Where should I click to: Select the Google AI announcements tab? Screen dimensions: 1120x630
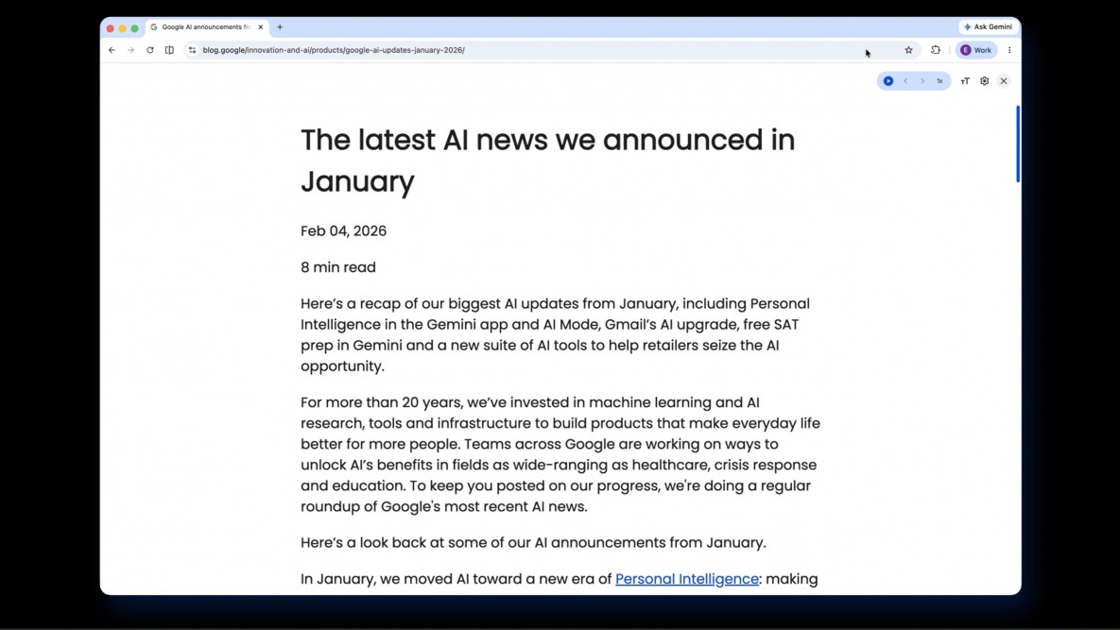coord(205,27)
